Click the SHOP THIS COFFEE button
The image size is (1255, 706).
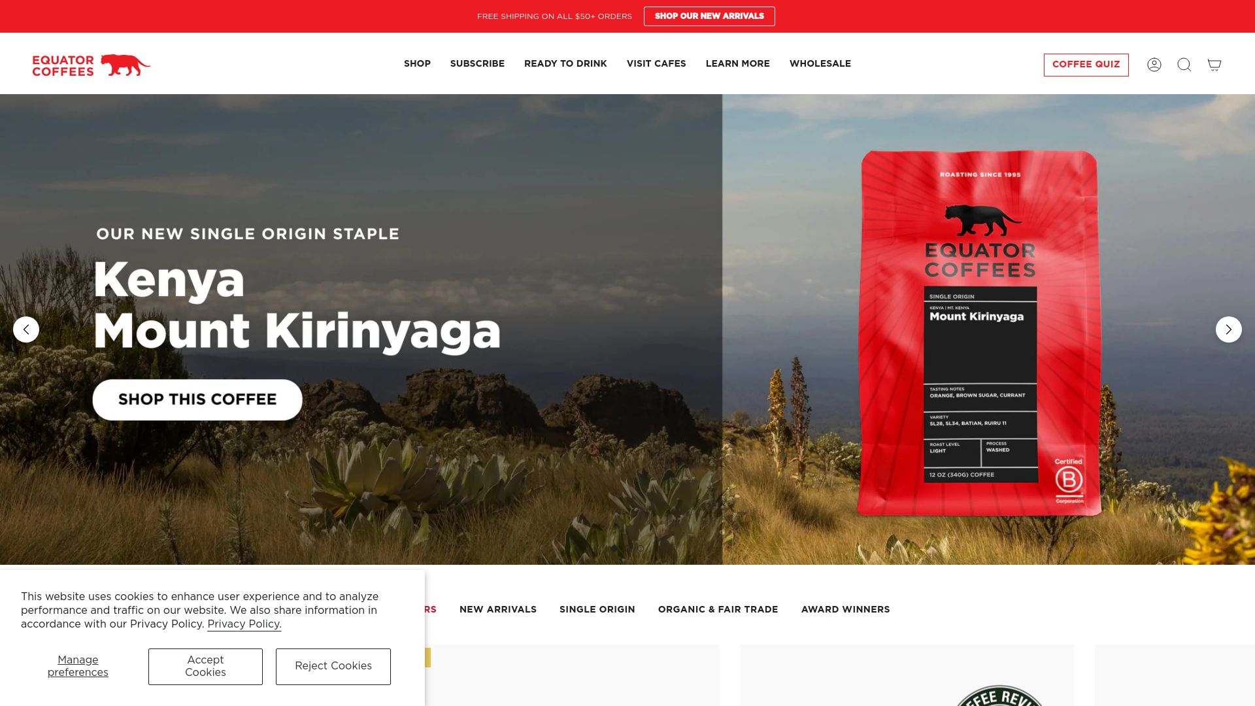(197, 400)
